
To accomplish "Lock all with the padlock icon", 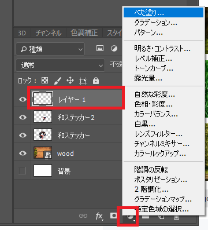I will (x=96, y=81).
